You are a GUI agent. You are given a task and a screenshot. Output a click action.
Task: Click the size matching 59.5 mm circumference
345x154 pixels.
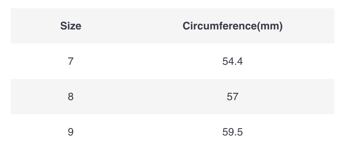point(70,132)
